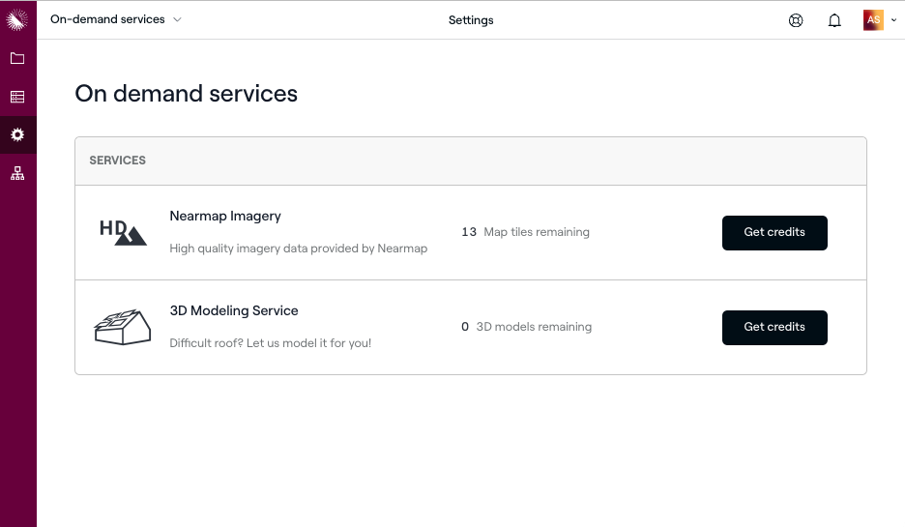Image resolution: width=905 pixels, height=527 pixels.
Task: Select the Nearmap Imagery service title
Action: [225, 216]
